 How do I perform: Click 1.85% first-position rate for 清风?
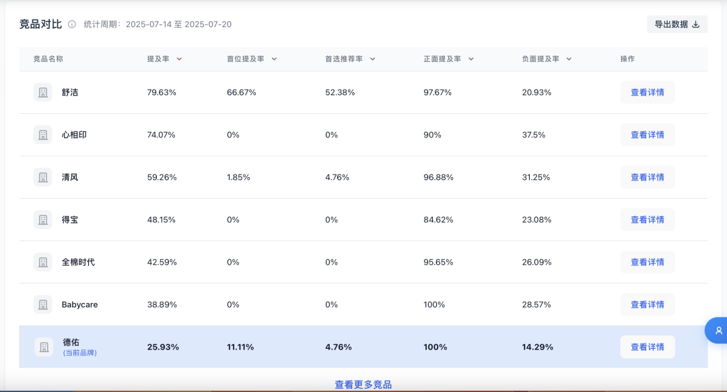[238, 177]
